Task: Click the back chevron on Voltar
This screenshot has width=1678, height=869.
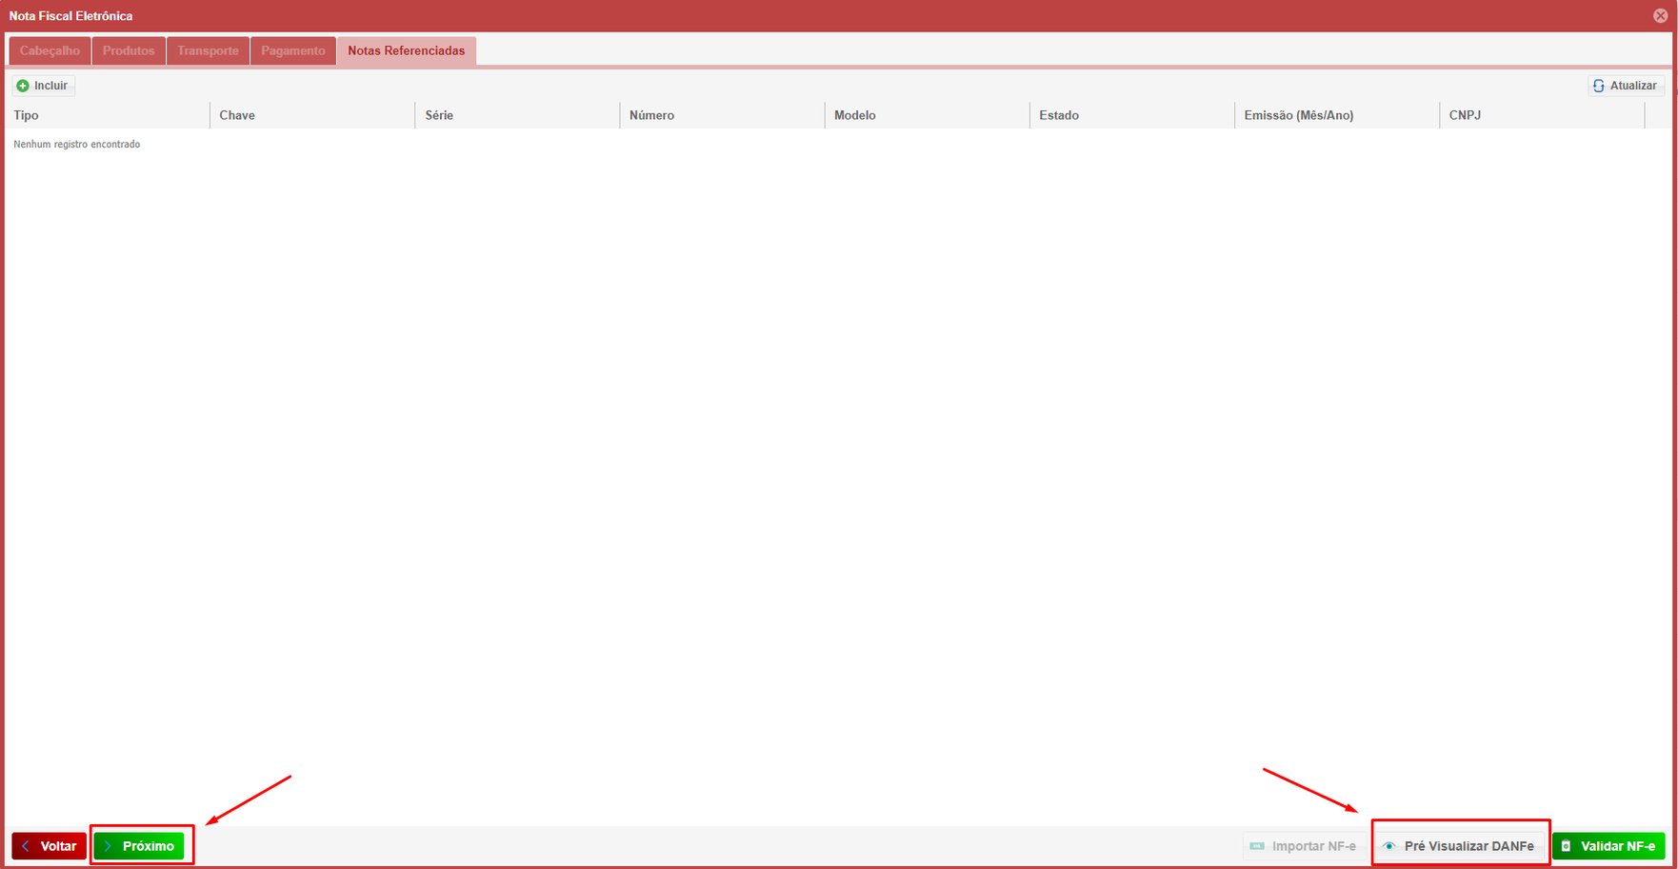Action: pyautogui.click(x=26, y=846)
